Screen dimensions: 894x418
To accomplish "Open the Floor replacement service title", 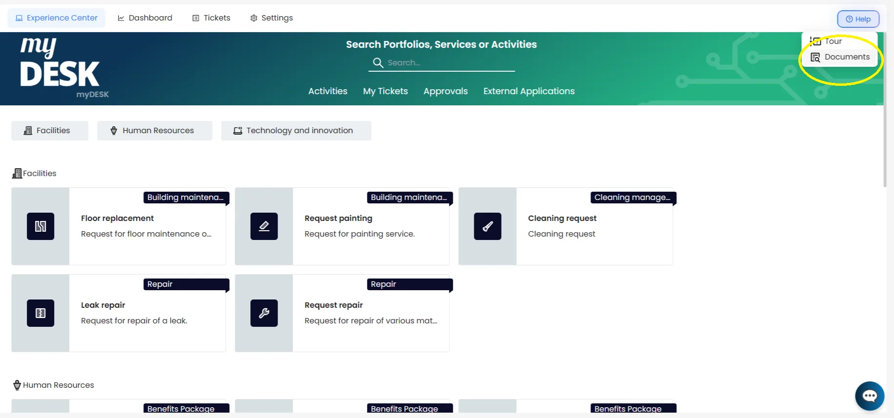I will [x=117, y=219].
